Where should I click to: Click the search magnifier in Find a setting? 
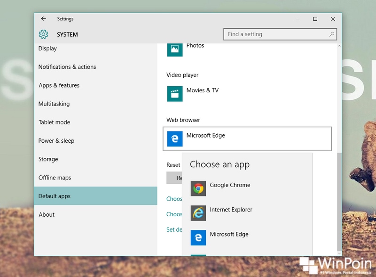(331, 34)
